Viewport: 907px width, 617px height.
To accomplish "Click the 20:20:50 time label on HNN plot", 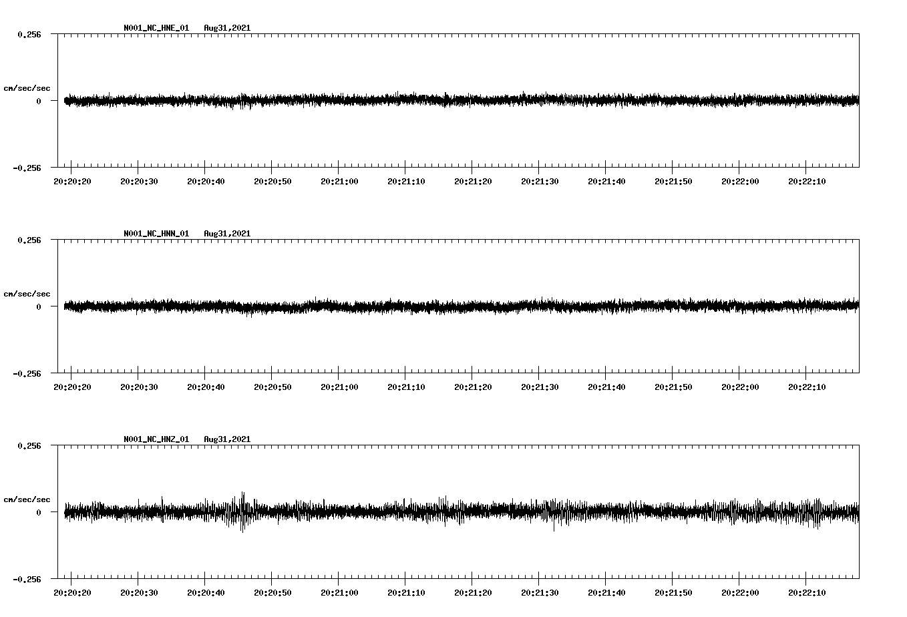I will (273, 387).
